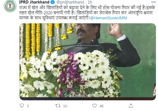Viewport: 158px width, 111px height.
Task: Click the white flower bouquet in the video
Action: pyautogui.click(x=70, y=74)
